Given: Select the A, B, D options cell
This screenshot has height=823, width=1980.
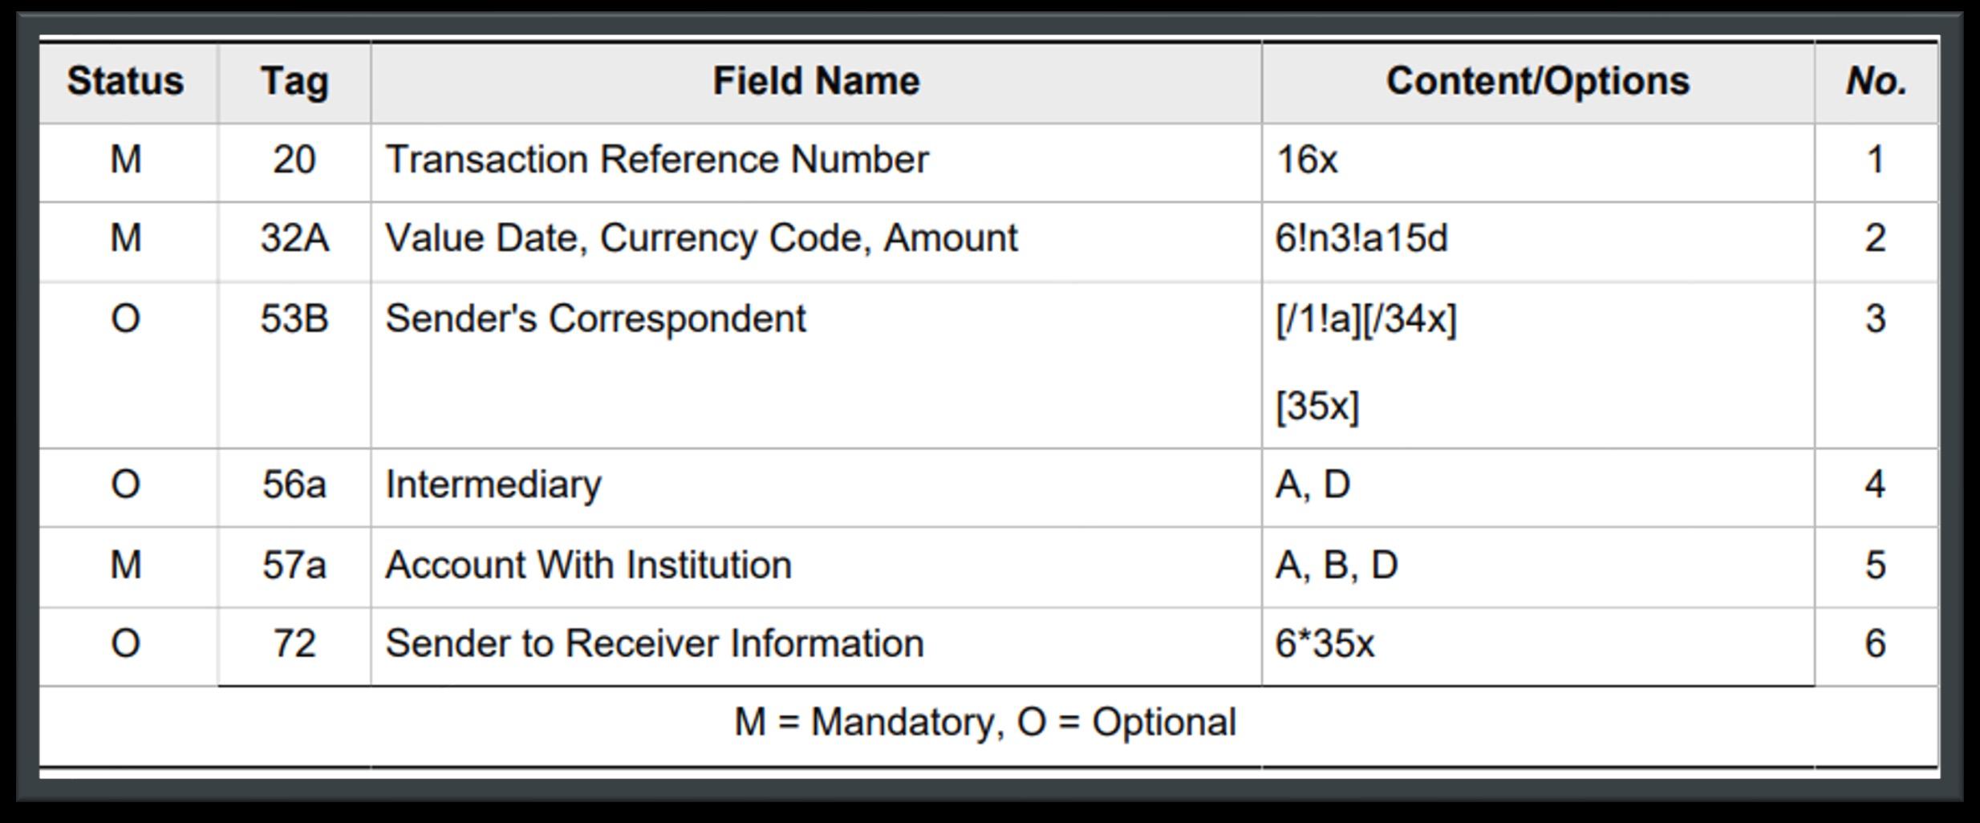Looking at the screenshot, I should [x=1538, y=566].
